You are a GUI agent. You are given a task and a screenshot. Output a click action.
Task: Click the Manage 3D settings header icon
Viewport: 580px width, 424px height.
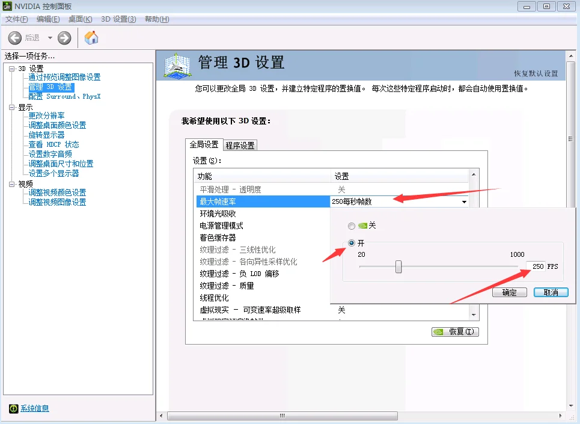[177, 66]
